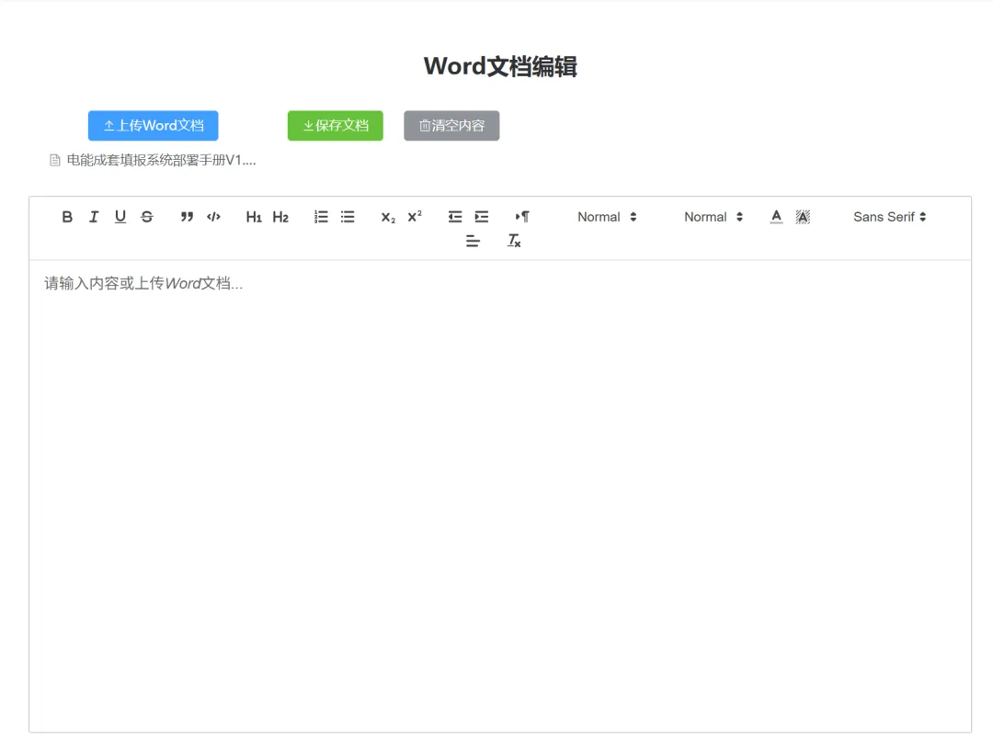This screenshot has height=749, width=993.
Task: Toggle italic formatting
Action: click(94, 217)
